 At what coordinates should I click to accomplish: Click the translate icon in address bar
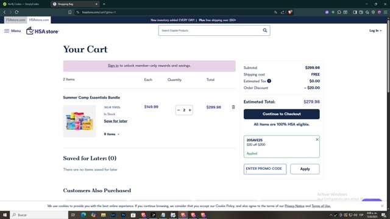coord(275,12)
